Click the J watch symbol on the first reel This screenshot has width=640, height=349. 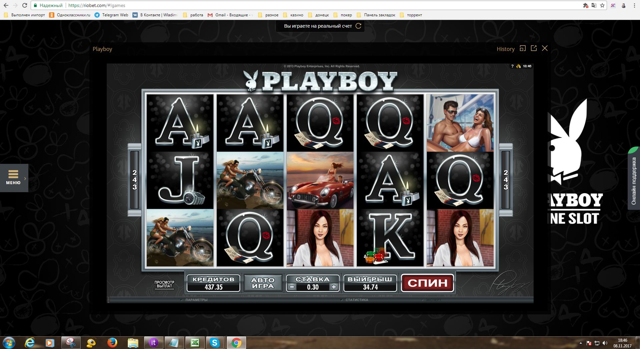point(180,180)
